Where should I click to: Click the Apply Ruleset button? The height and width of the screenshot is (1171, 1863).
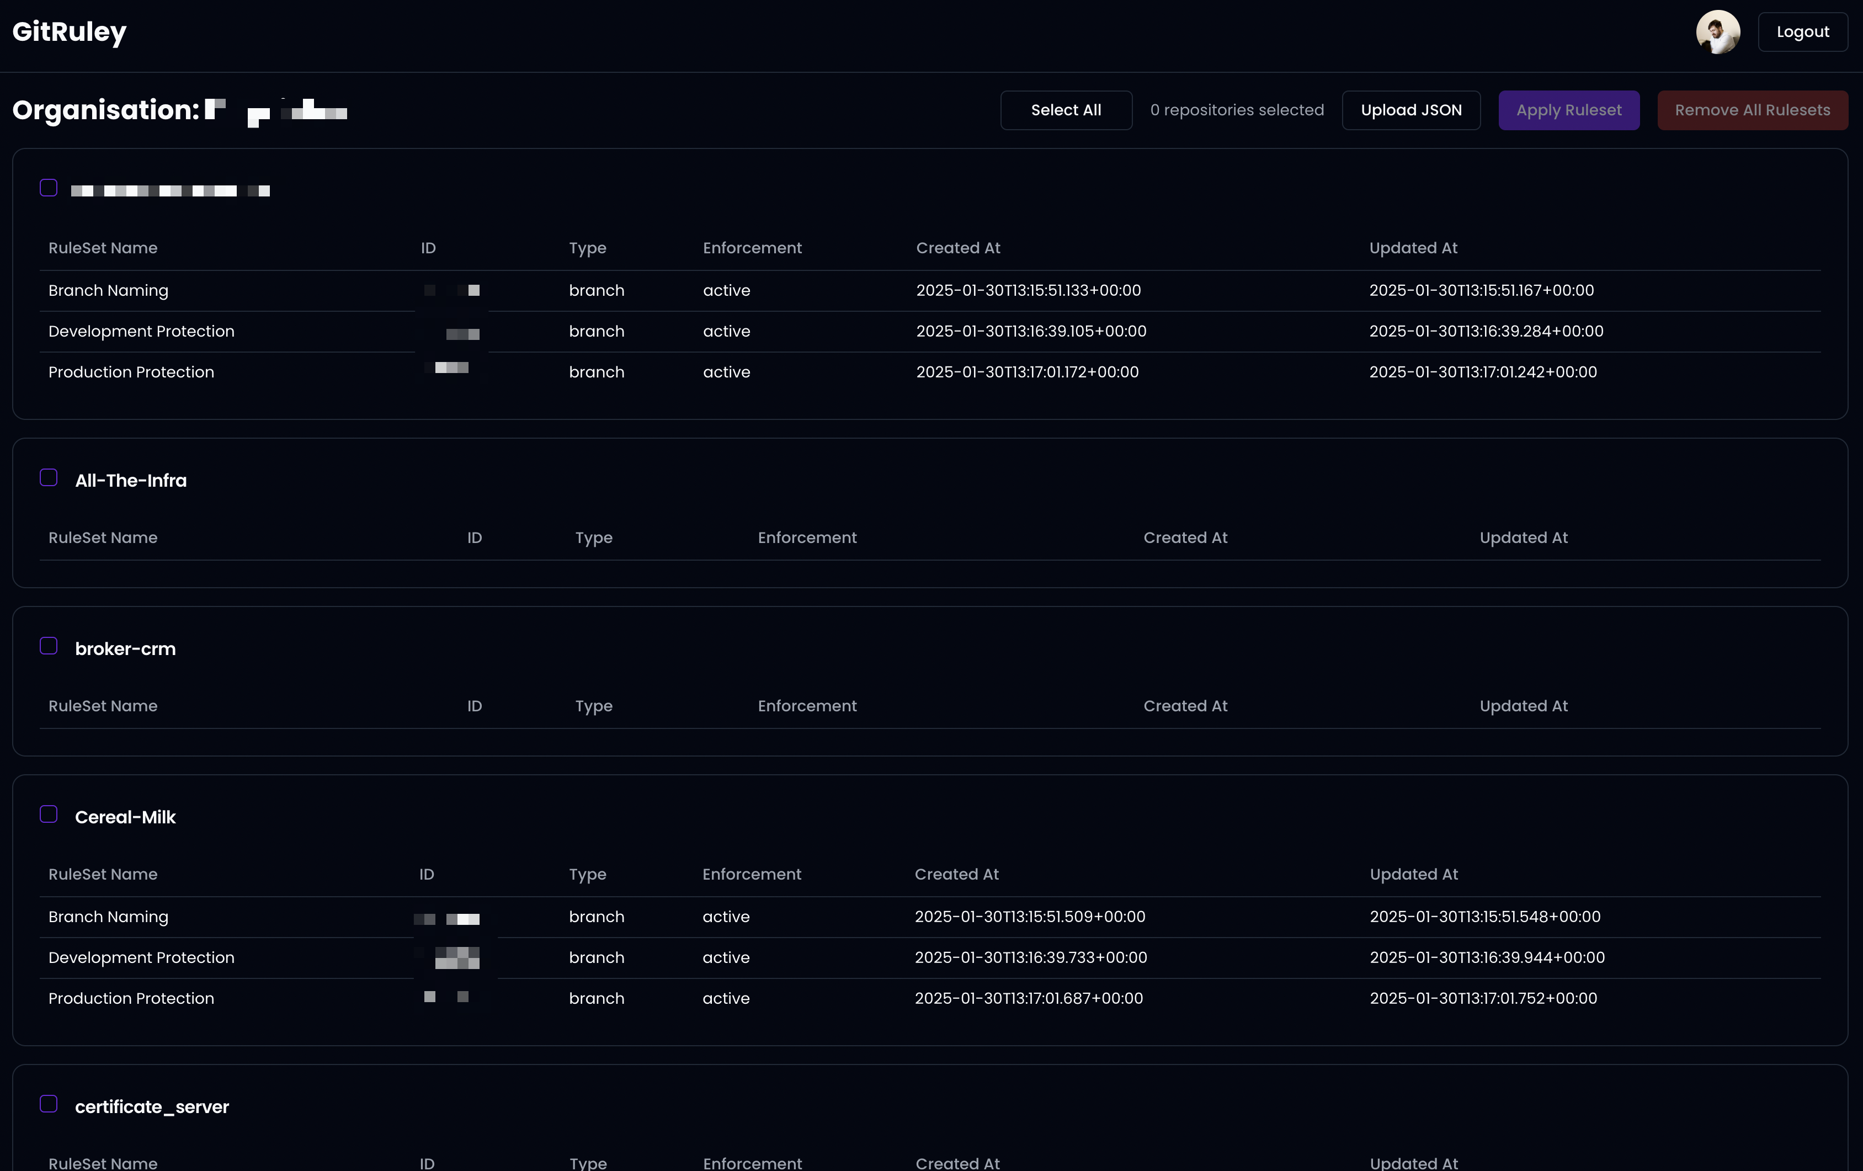1568,110
